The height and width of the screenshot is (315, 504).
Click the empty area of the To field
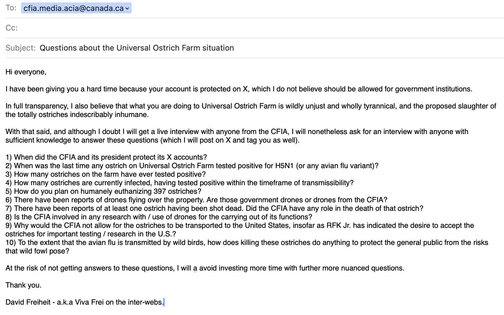pyautogui.click(x=317, y=8)
